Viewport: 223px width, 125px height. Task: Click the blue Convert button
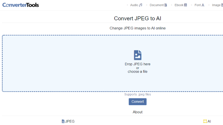(x=137, y=102)
